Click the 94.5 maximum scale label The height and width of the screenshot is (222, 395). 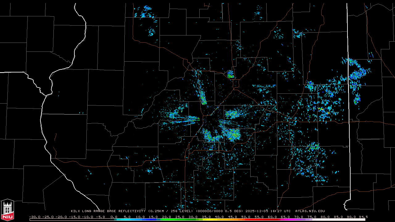(363, 217)
